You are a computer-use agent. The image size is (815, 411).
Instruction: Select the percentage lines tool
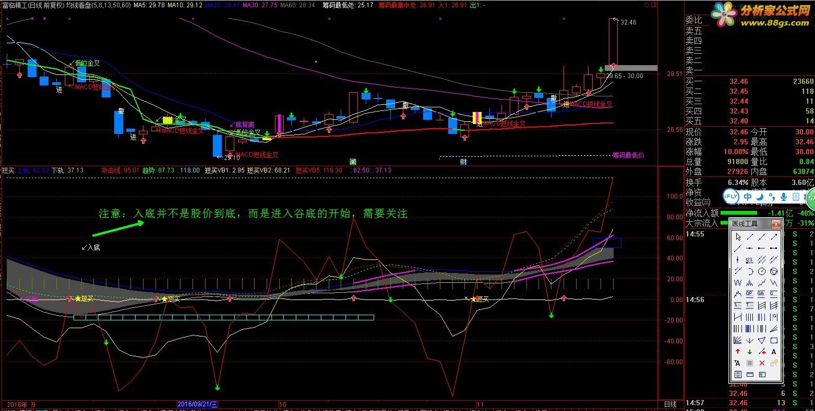coord(738,305)
